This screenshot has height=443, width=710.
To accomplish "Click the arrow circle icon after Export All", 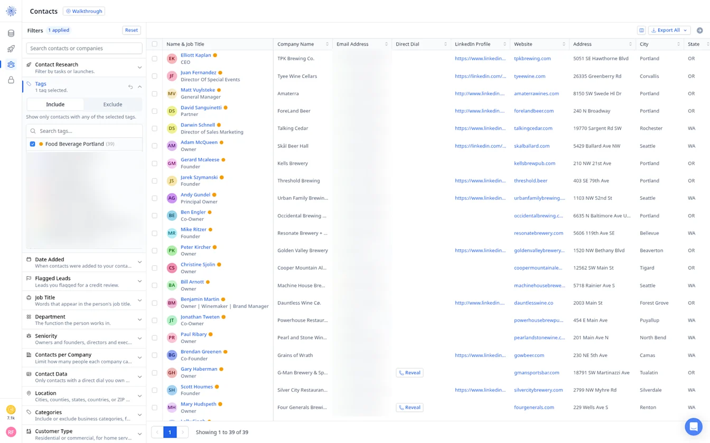I will click(699, 31).
